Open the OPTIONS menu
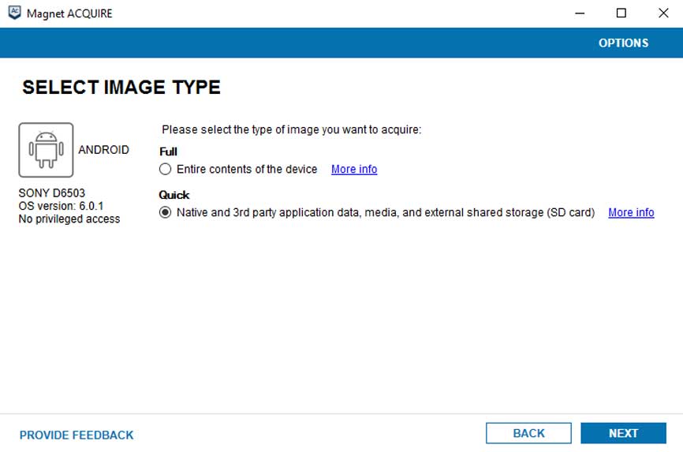 [x=623, y=43]
